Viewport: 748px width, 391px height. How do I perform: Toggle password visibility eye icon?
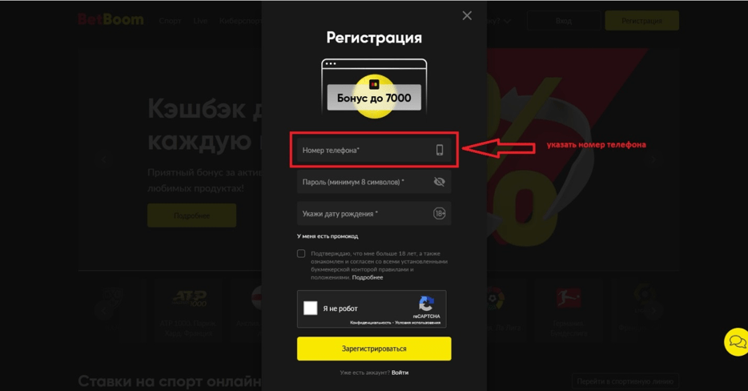pos(440,182)
